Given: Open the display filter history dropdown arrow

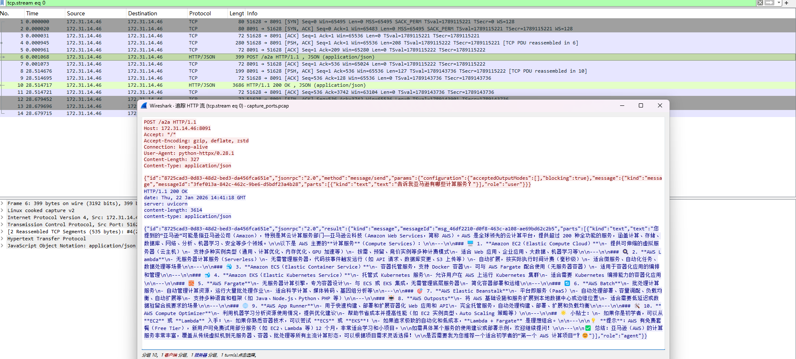Looking at the screenshot, I should coord(778,3).
